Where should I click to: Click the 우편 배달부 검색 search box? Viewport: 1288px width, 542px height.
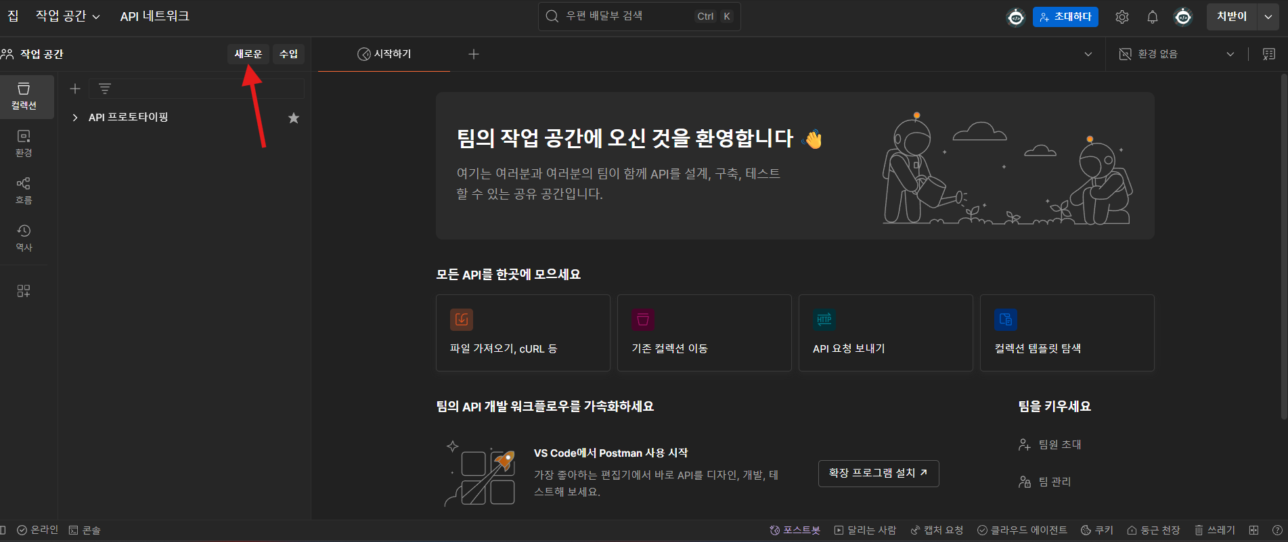coord(640,16)
